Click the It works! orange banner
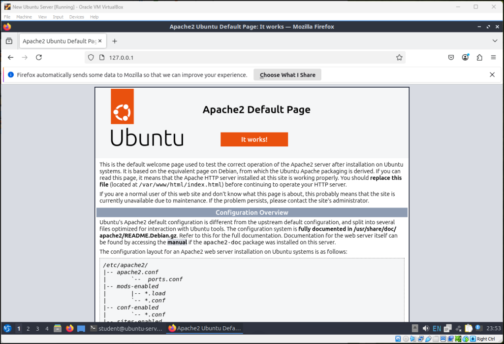Image resolution: width=504 pixels, height=344 pixels. click(x=254, y=139)
